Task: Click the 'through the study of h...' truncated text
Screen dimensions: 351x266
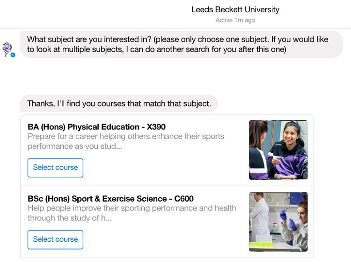Action: [x=70, y=218]
